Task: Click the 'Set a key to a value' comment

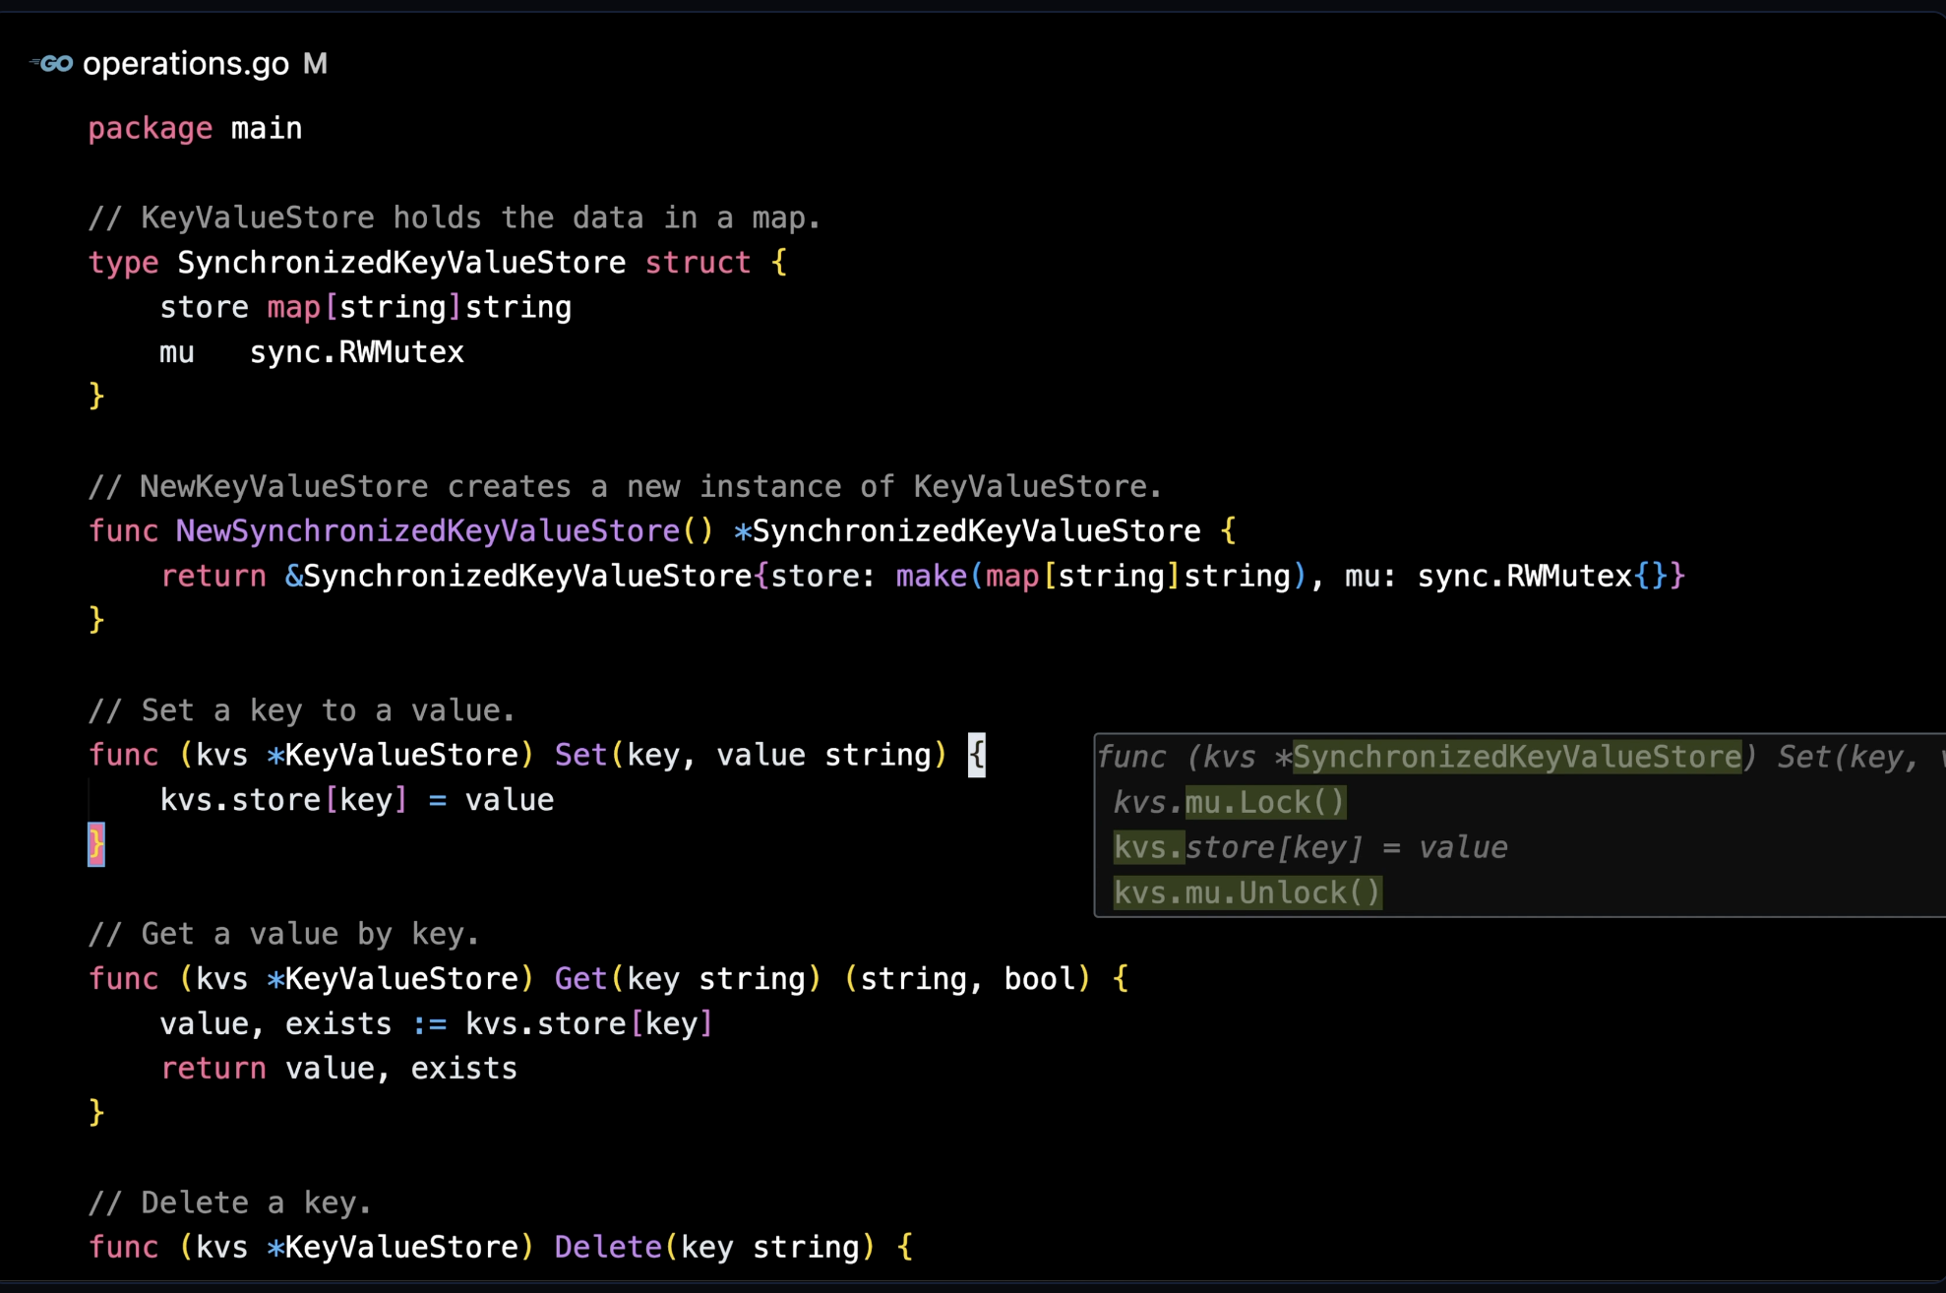Action: (x=301, y=710)
